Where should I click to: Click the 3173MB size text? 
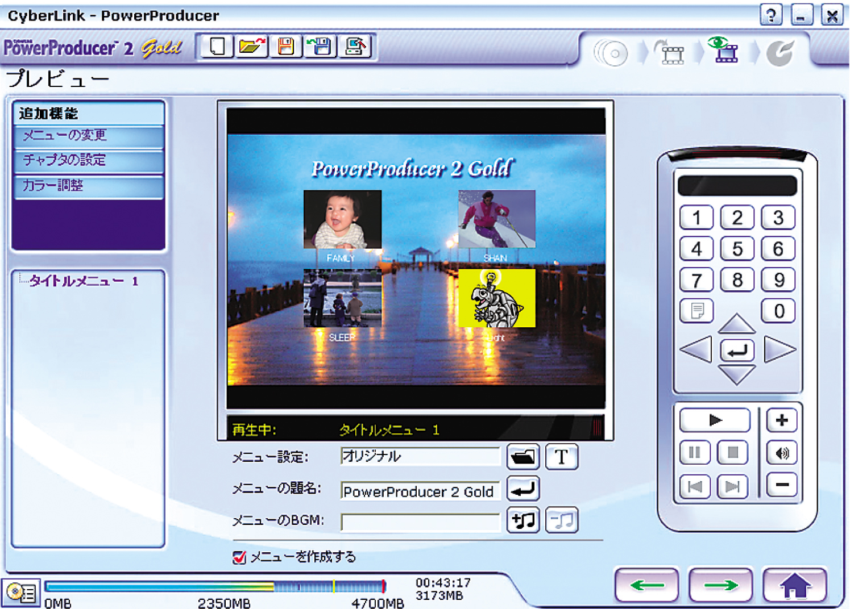click(439, 596)
